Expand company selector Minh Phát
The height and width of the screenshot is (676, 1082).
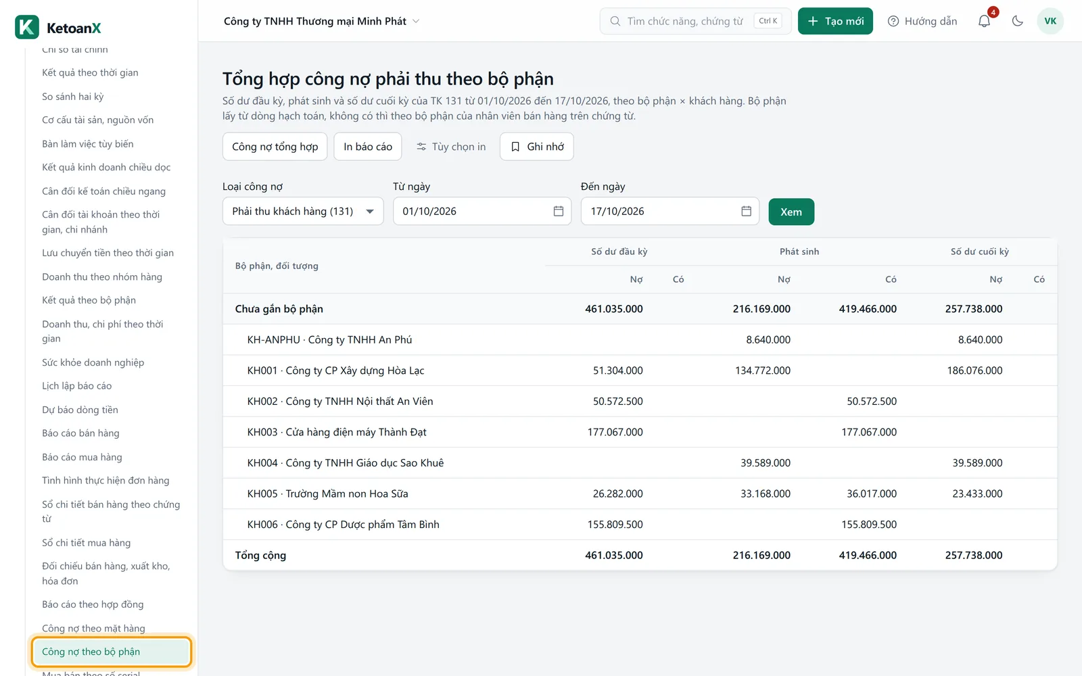coord(322,21)
